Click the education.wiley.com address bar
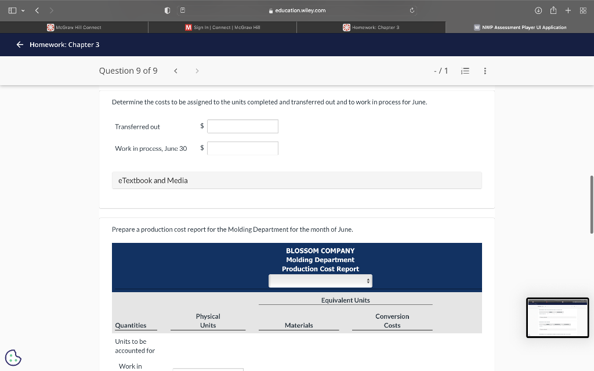 point(297,10)
